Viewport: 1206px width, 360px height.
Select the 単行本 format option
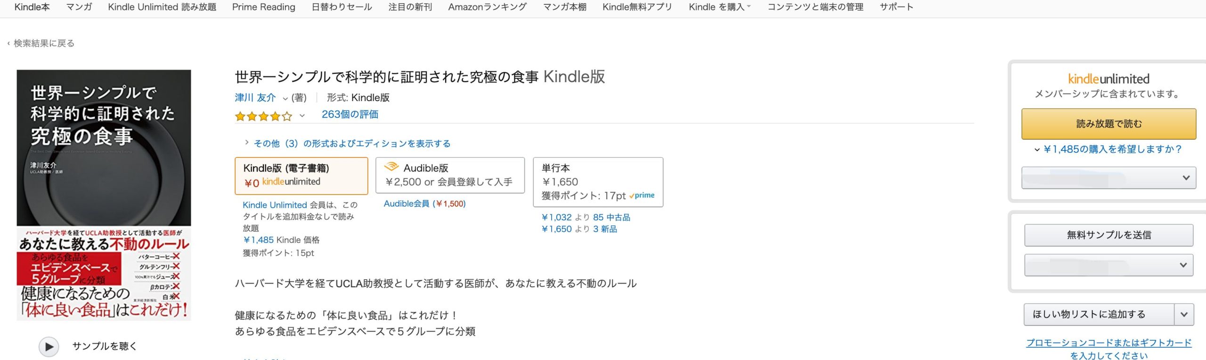click(x=597, y=181)
